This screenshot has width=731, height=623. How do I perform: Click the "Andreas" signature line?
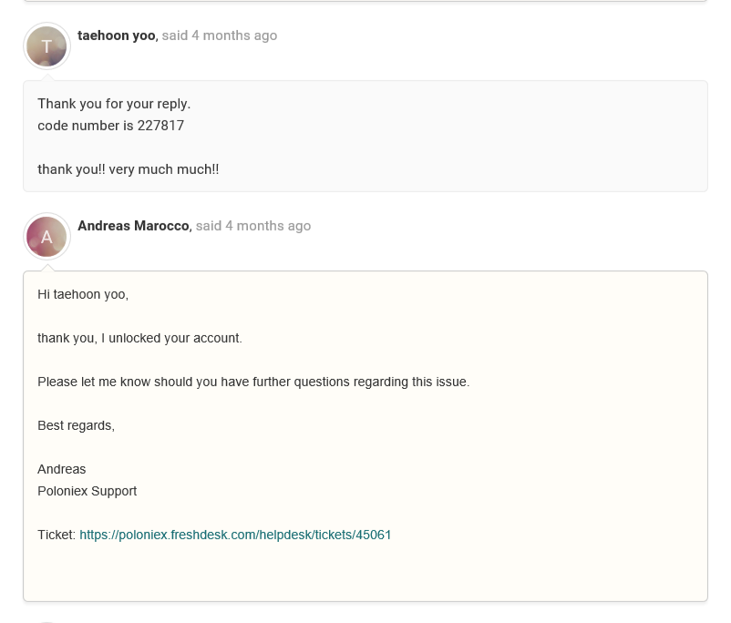(62, 469)
